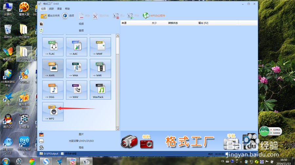295x165 pixels.
Task: Select 个人文档 desktop folder
Action: pyautogui.click(x=24, y=54)
